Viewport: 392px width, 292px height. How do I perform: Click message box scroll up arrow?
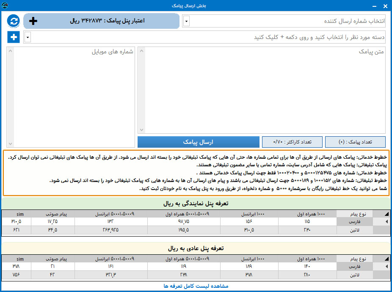pyautogui.click(x=141, y=51)
